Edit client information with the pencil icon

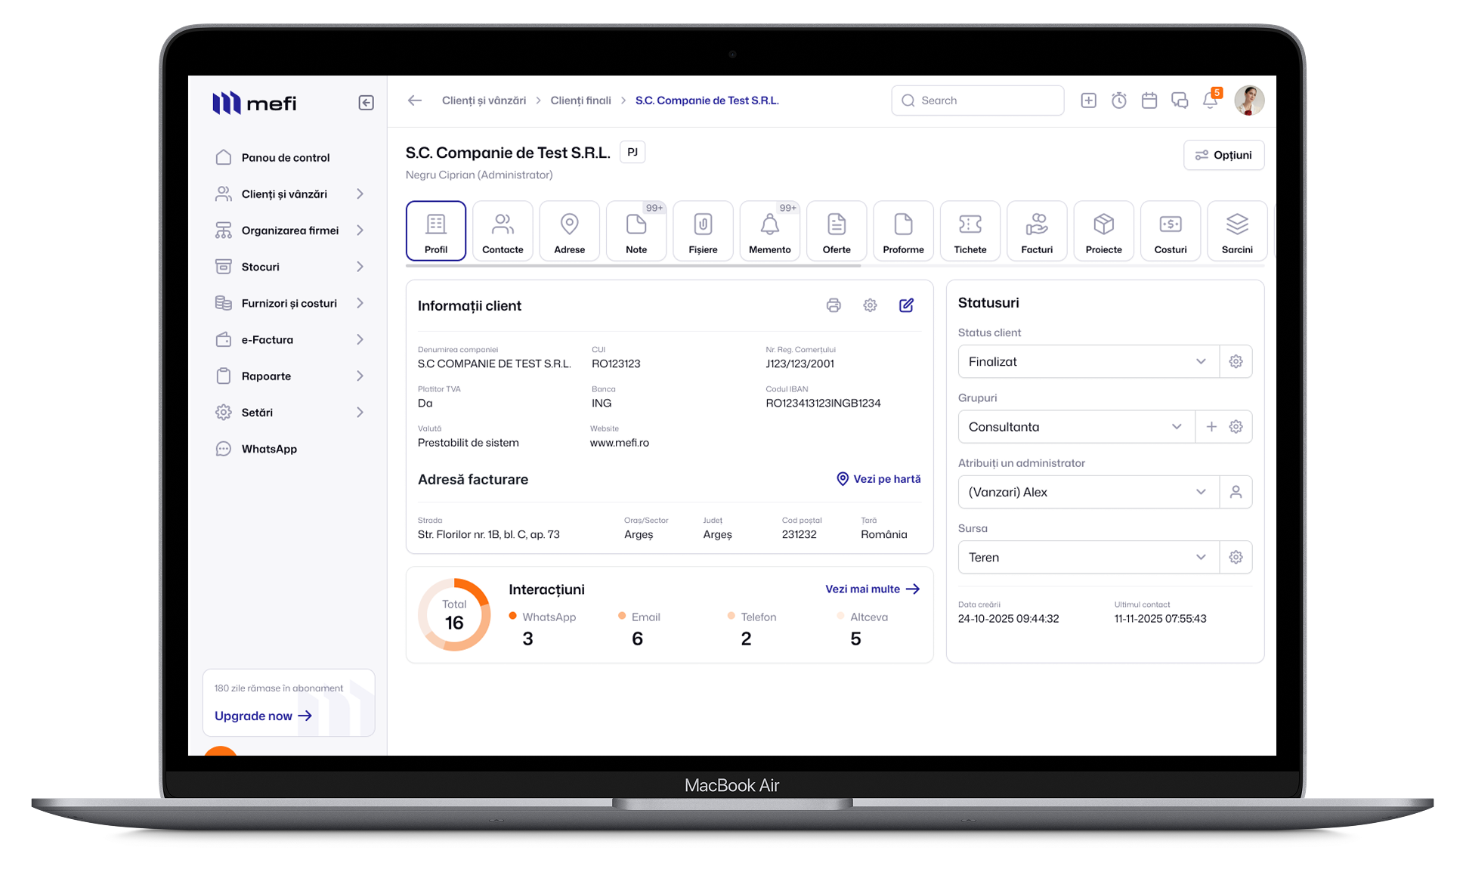[906, 305]
